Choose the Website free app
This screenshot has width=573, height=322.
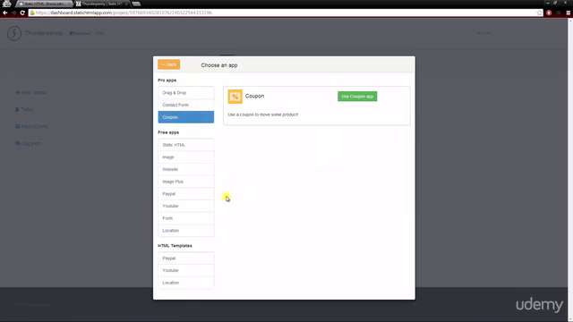[186, 169]
